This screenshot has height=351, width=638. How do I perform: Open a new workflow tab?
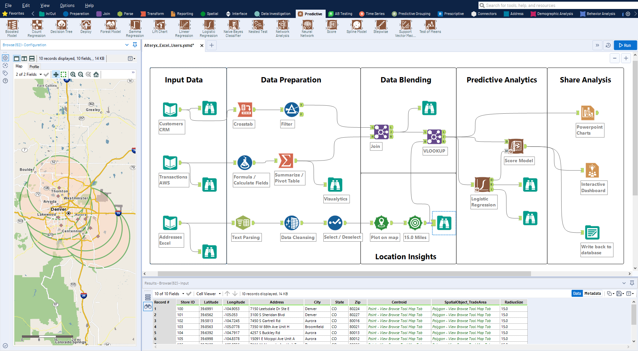pyautogui.click(x=212, y=45)
